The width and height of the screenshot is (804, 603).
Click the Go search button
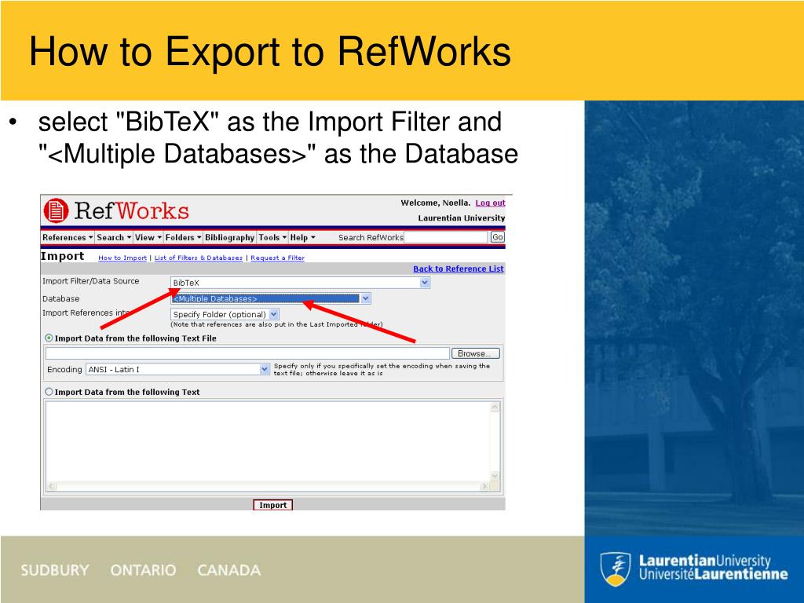(497, 237)
